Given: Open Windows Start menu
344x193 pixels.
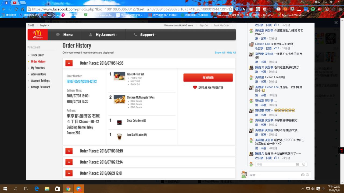Looking at the screenshot, I should pyautogui.click(x=5, y=189).
